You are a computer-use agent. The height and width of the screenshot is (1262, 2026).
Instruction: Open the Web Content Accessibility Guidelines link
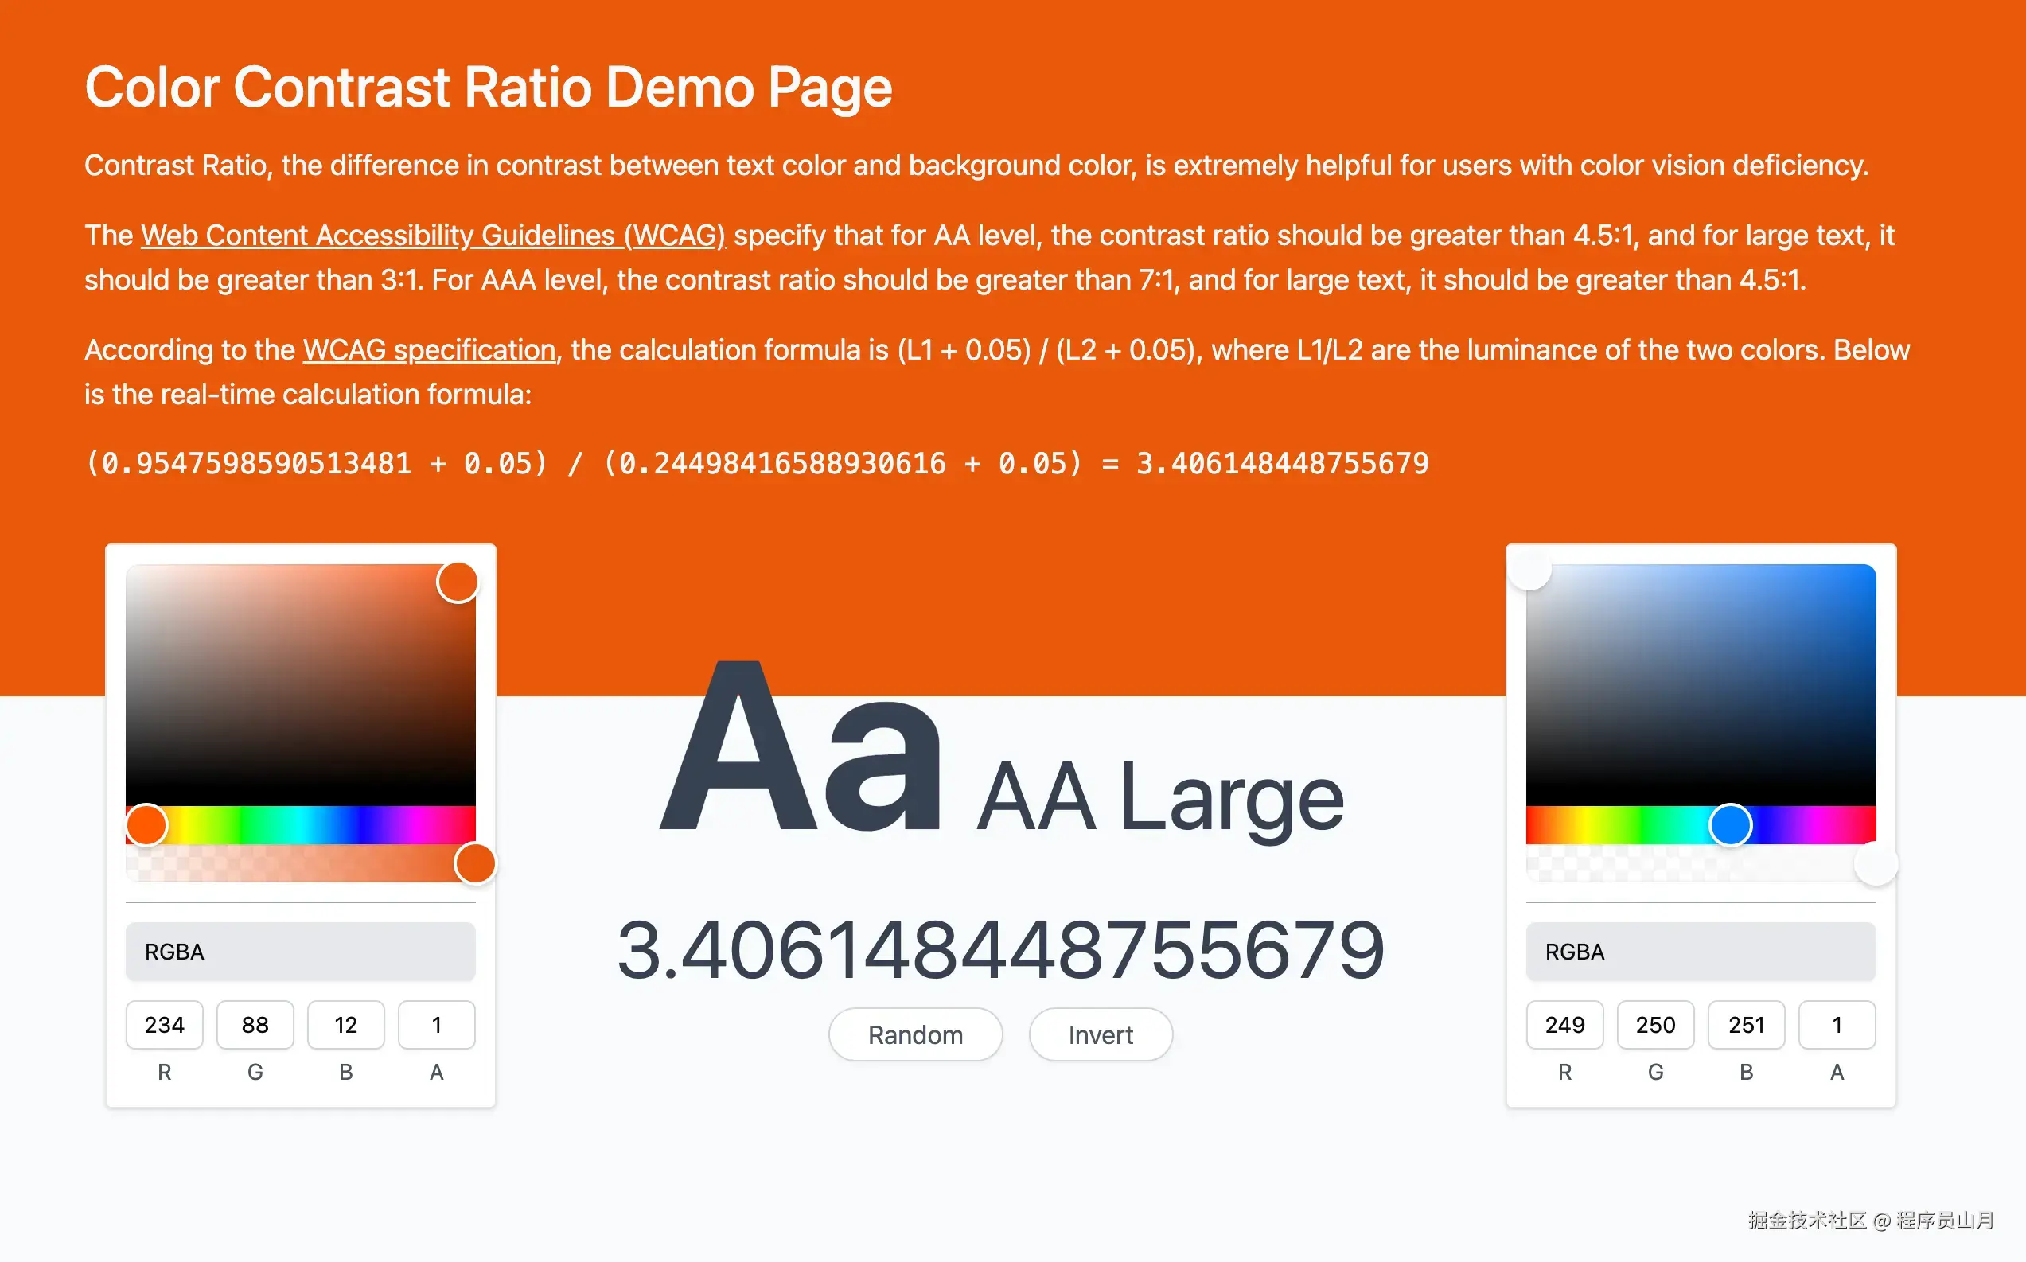click(x=432, y=236)
